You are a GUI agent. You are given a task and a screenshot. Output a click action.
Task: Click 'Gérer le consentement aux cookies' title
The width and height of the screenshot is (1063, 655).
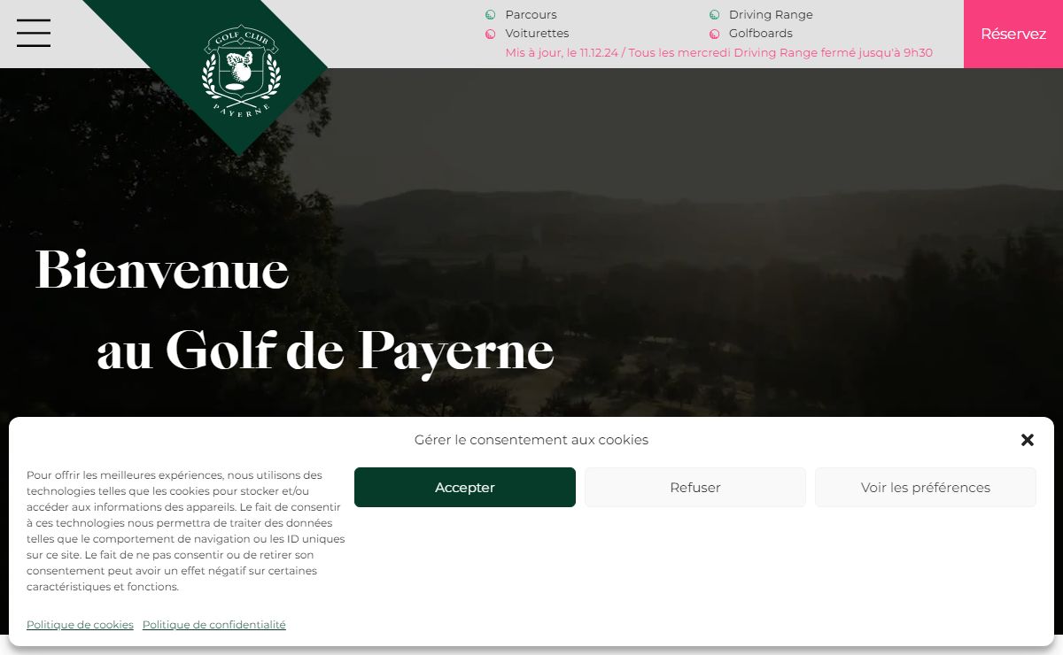coord(531,440)
